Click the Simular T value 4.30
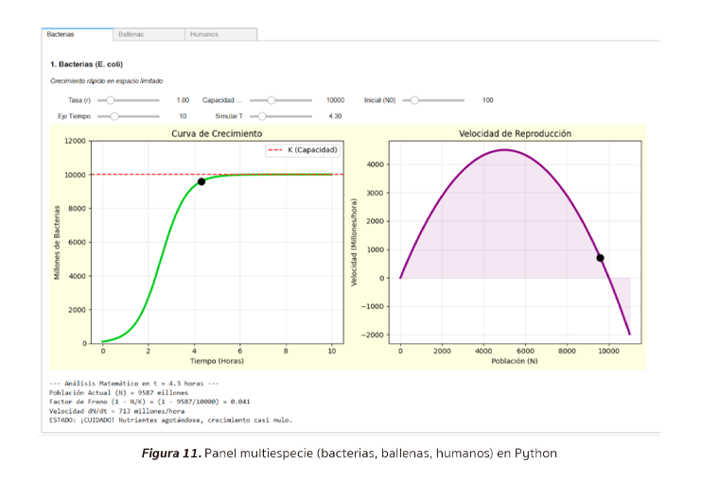Screen dimensions: 702x481 click(335, 116)
